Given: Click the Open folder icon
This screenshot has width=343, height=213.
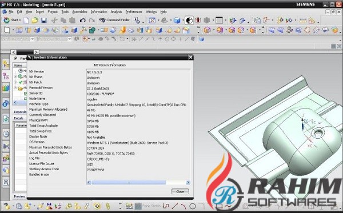Looking at the screenshot, I should [x=35, y=21].
